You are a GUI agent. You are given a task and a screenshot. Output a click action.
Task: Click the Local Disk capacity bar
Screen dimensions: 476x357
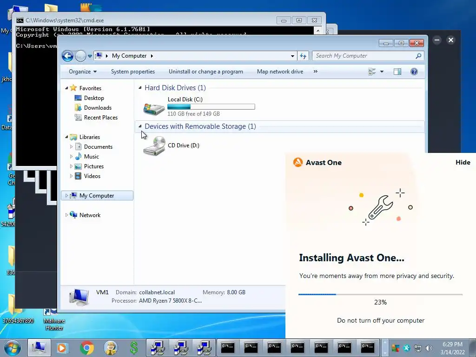tap(211, 107)
